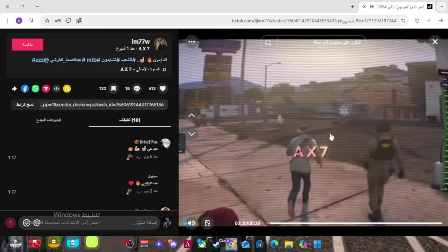Viewport: 448px width, 252px height.
Task: Send to friends with red paper-plane icon
Action: pos(46,89)
